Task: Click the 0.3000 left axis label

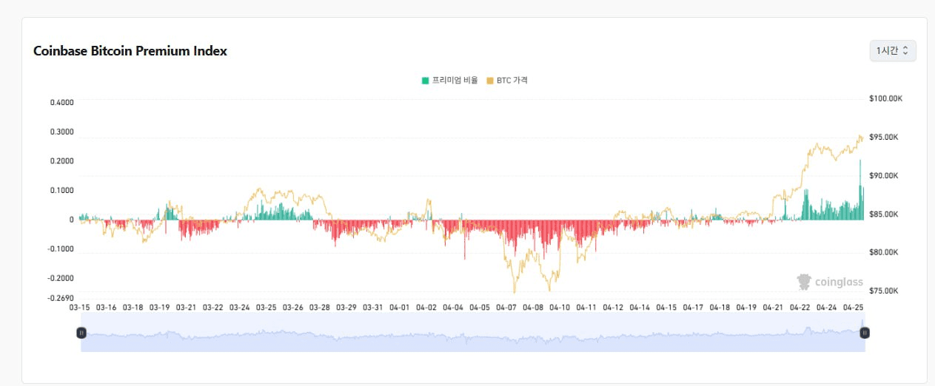Action: click(61, 132)
